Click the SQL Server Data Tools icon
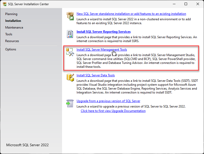 pos(70,78)
